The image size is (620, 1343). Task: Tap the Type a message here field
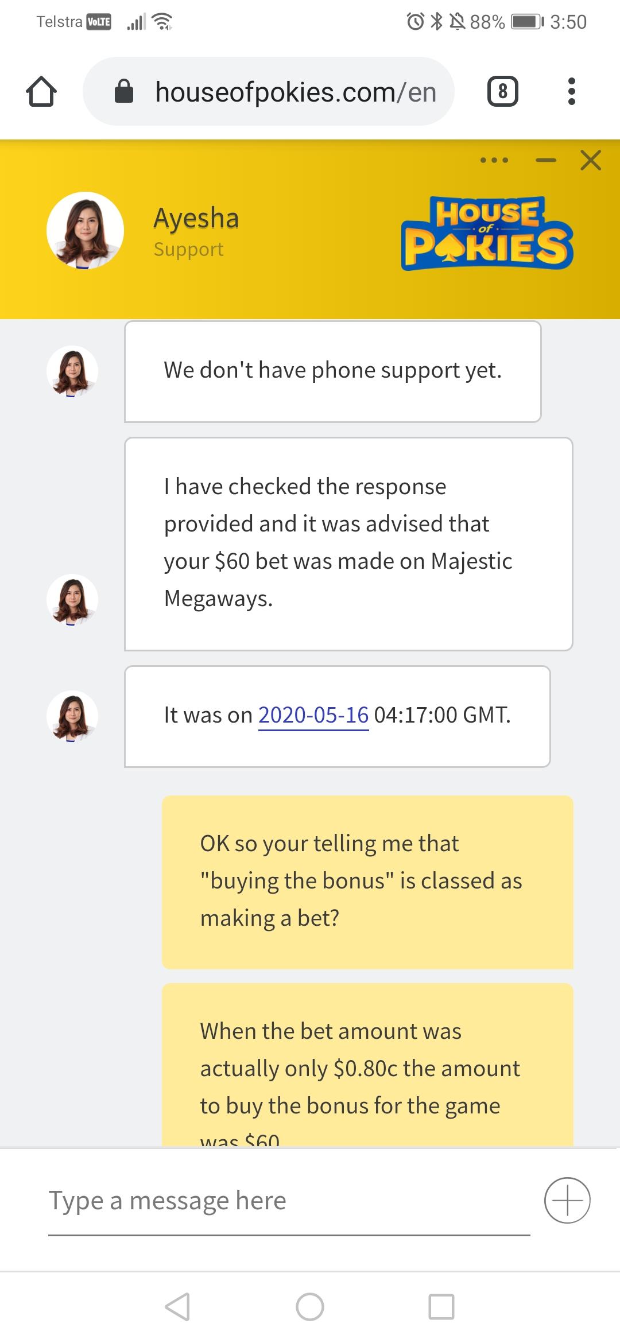click(x=289, y=1201)
